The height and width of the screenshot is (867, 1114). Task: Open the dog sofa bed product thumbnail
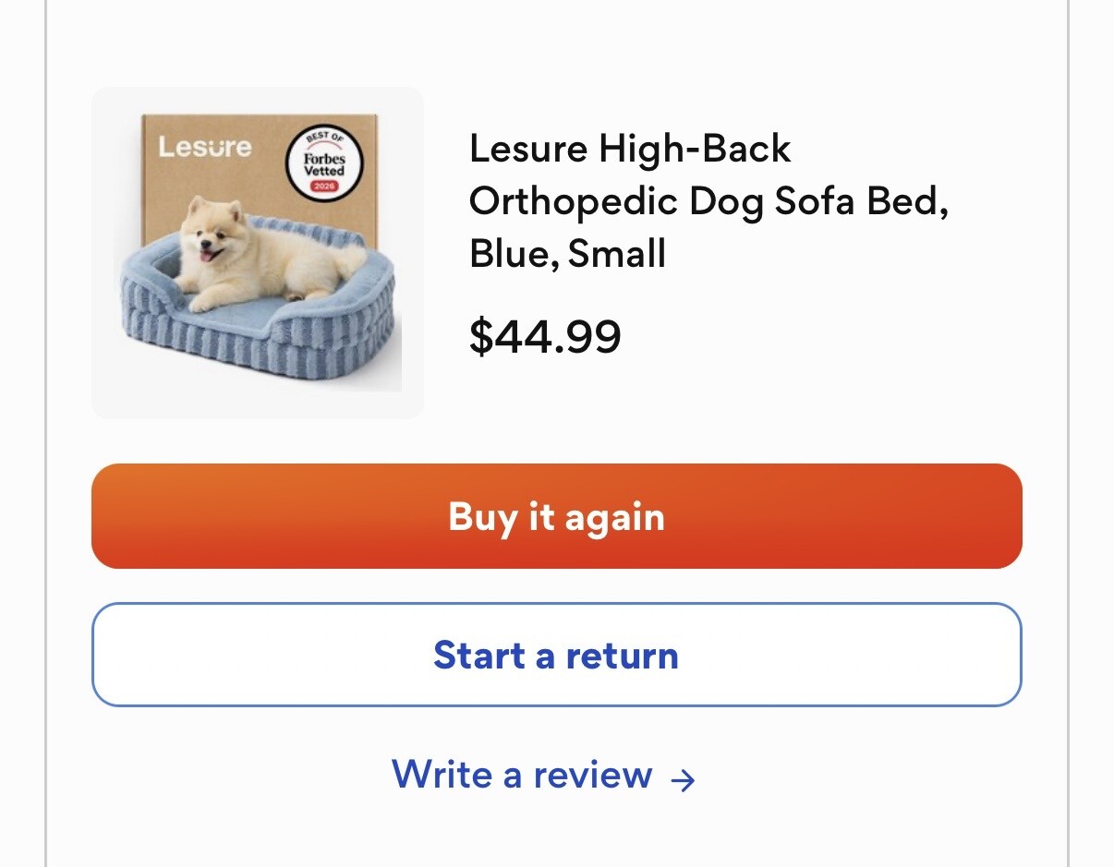pyautogui.click(x=258, y=253)
